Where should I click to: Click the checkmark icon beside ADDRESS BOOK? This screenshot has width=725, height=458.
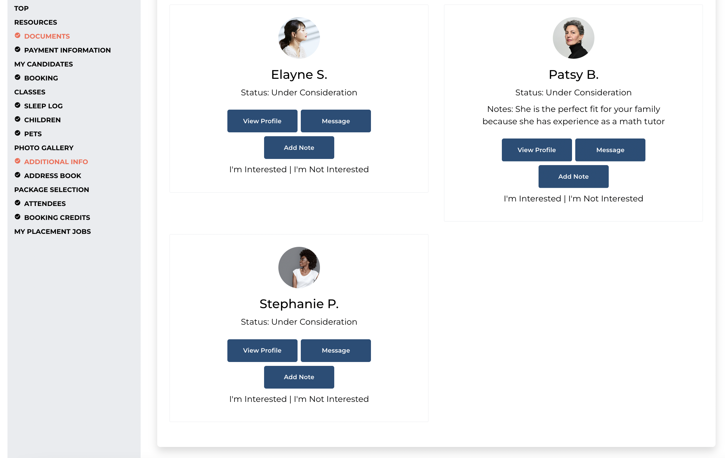coord(18,175)
